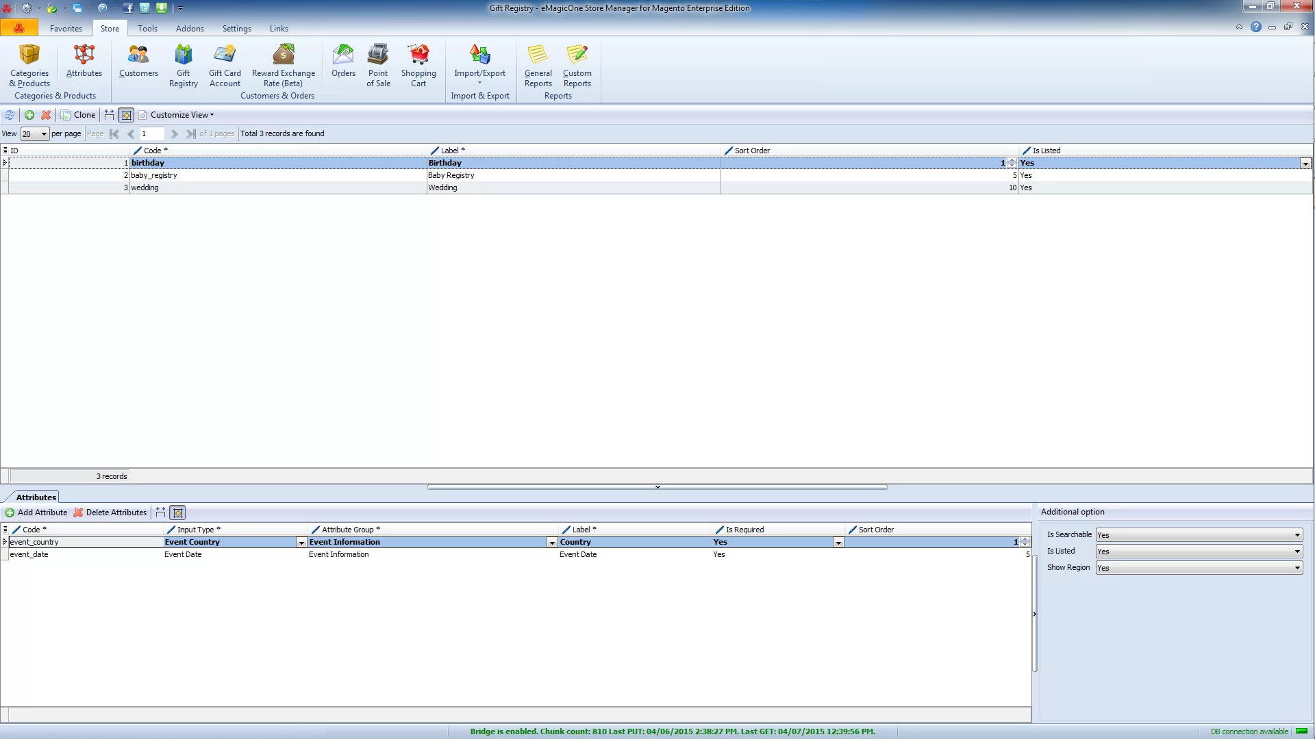This screenshot has height=739, width=1315.
Task: Click the red delete record icon
Action: (46, 115)
